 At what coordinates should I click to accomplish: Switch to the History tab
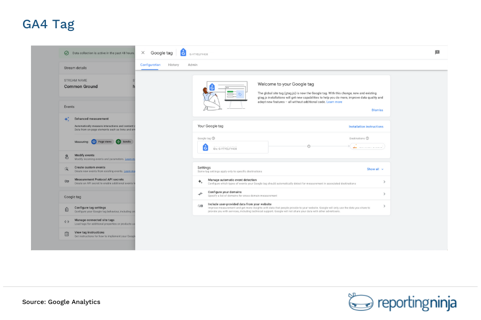pos(174,65)
